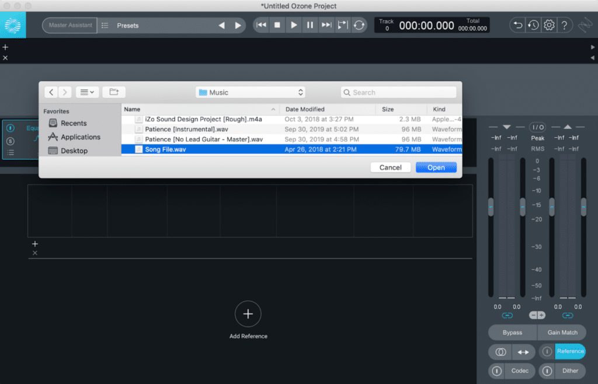This screenshot has width=598, height=384.
Task: Open Master Assistant
Action: tap(70, 25)
